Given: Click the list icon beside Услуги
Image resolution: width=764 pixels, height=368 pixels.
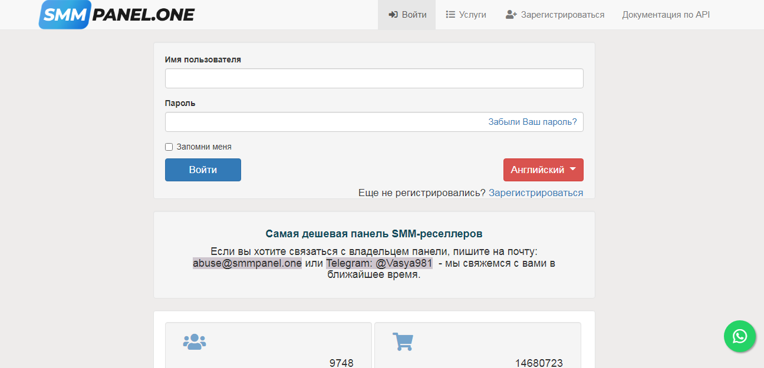Looking at the screenshot, I should tap(450, 15).
